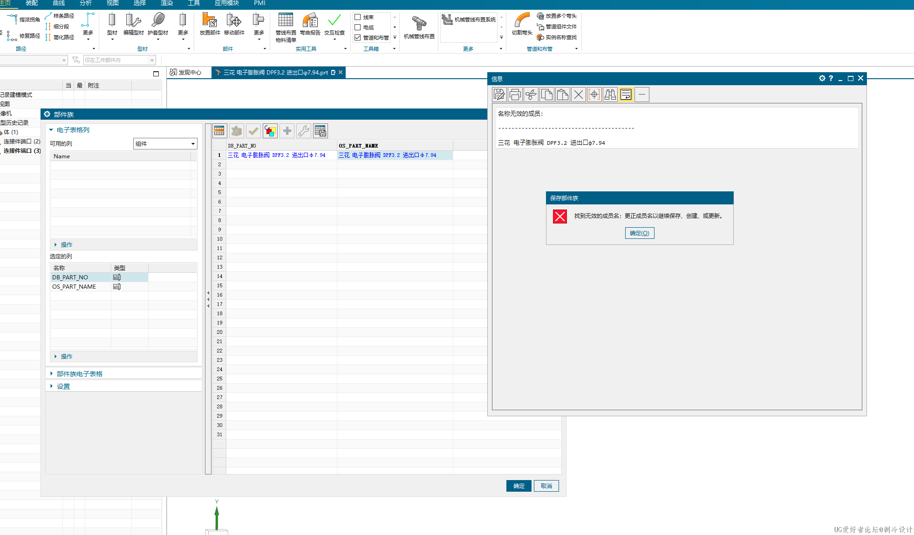Viewport: 914px width, 535px height.
Task: Open the 仅在工作部件内 filter dropdown
Action: 152,60
